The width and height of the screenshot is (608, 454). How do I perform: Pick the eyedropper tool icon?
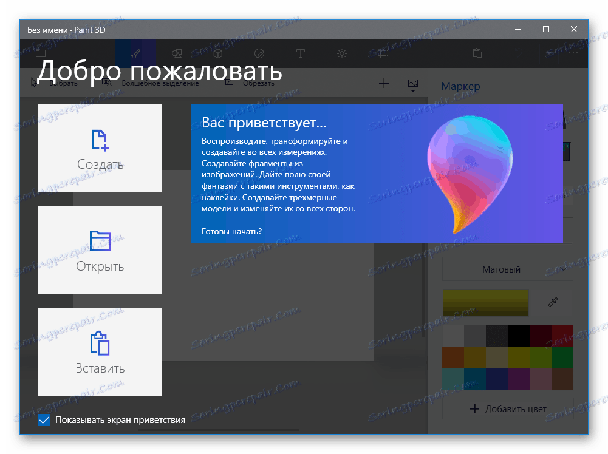[552, 302]
